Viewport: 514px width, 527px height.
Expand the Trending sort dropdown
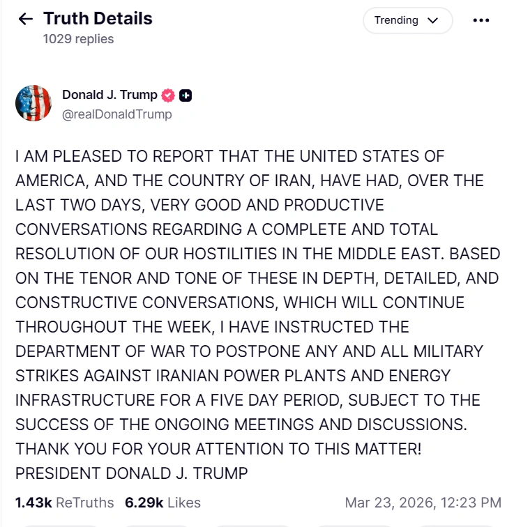[x=407, y=20]
